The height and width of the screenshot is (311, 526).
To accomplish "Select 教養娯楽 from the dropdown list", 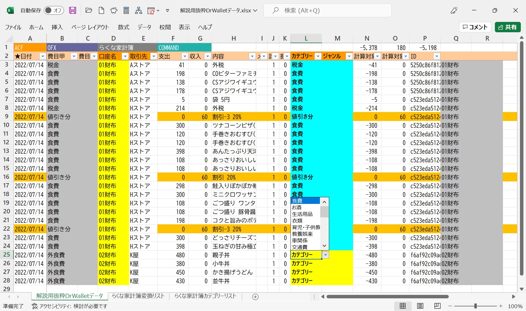I will (x=306, y=234).
